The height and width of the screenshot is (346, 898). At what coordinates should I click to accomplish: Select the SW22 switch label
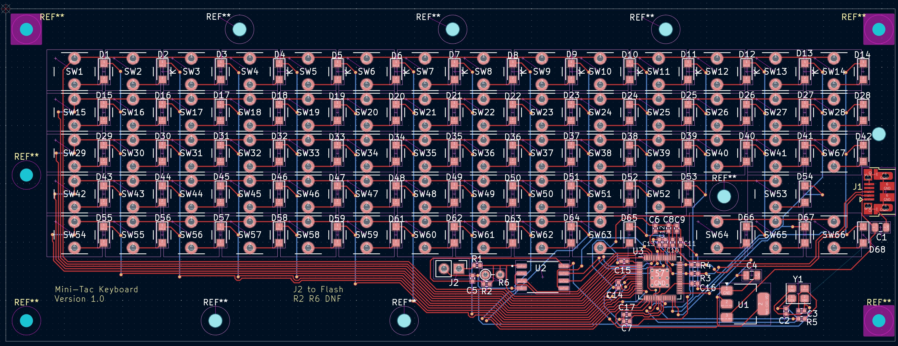point(483,112)
